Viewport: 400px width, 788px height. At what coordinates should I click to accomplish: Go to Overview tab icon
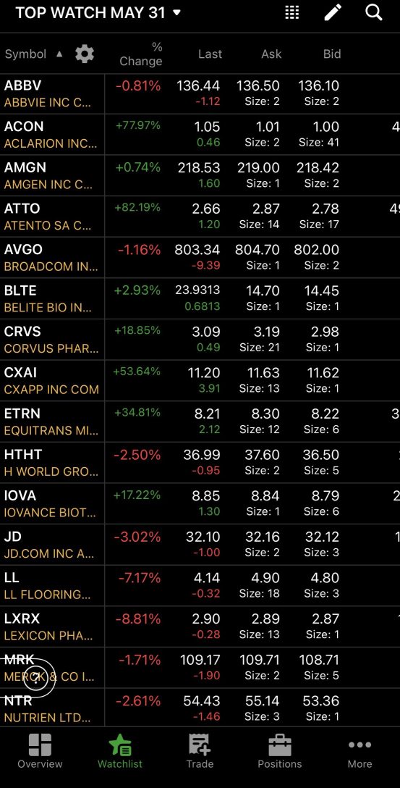click(41, 751)
